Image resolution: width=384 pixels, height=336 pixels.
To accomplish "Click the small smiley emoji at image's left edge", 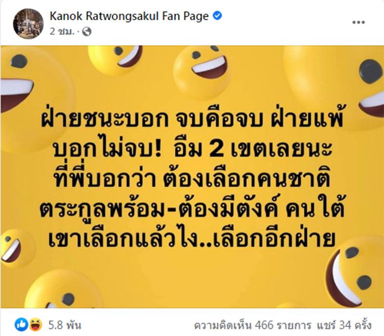I will (x=15, y=248).
